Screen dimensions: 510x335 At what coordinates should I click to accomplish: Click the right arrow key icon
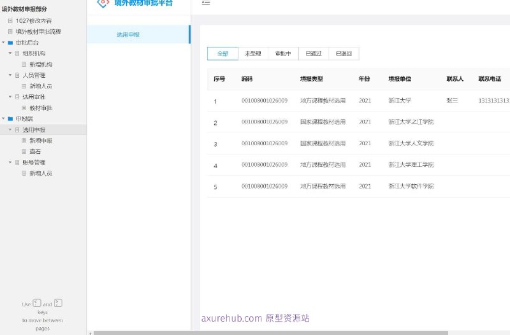(x=58, y=303)
